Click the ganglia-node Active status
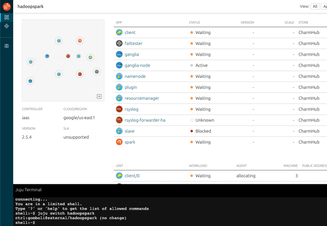 point(202,65)
